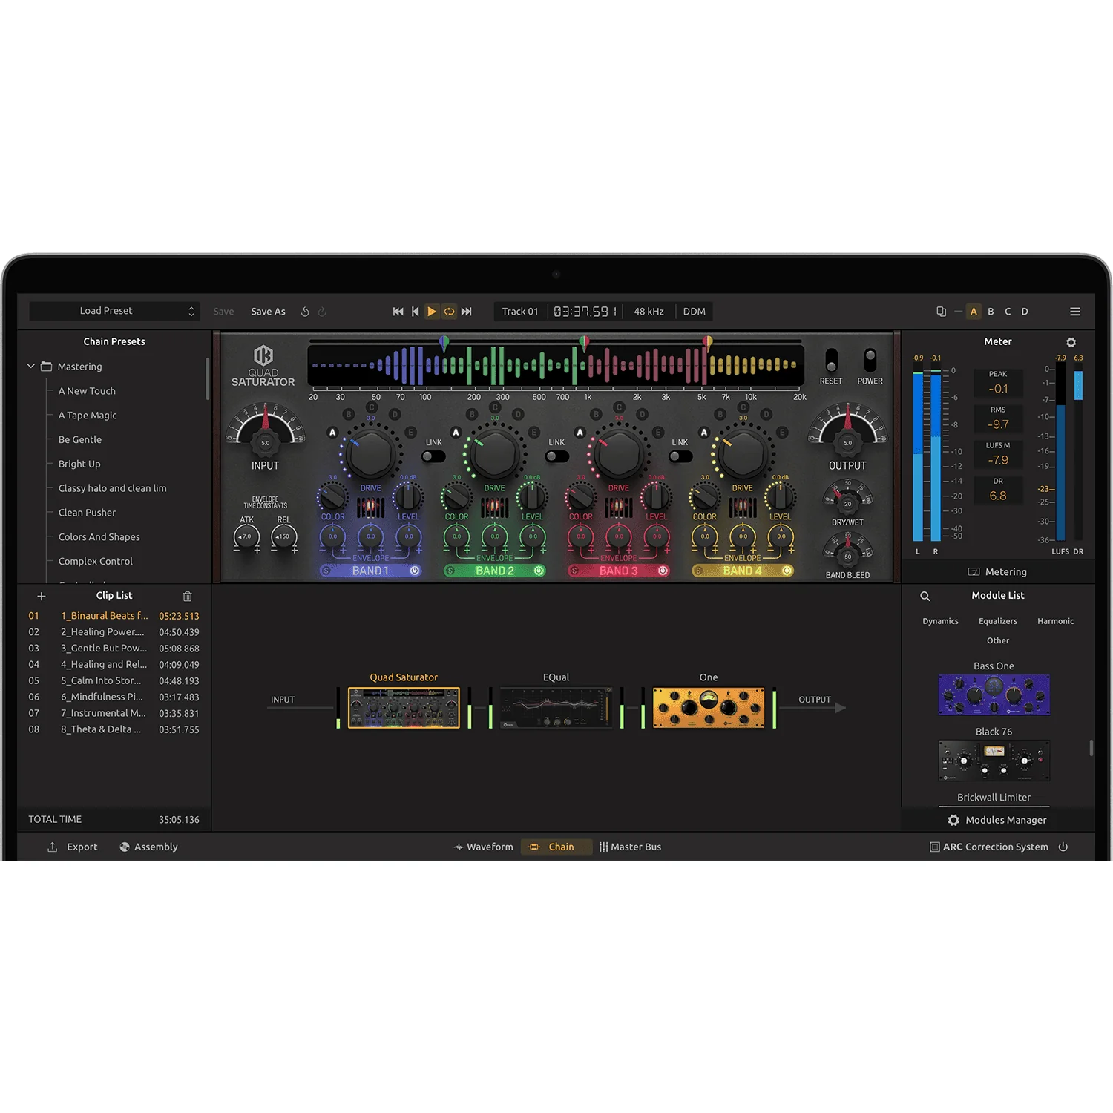Viewport: 1113px width, 1113px height.
Task: Click the OUTPUT gain knob
Action: coord(847,443)
